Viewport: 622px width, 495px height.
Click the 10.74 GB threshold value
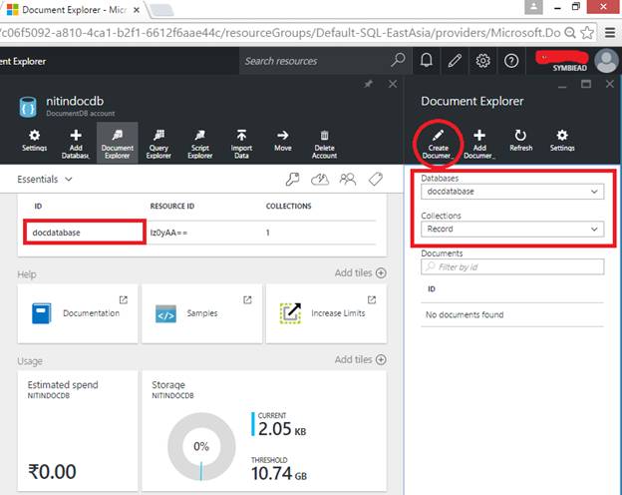[x=279, y=474]
